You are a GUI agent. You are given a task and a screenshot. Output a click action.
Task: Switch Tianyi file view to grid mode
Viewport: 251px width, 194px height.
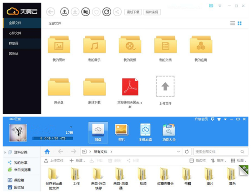[x=240, y=23]
